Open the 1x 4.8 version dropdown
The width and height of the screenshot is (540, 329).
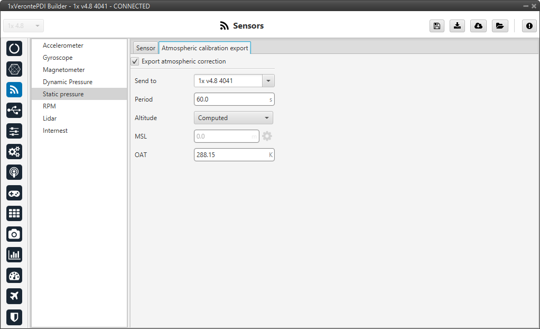pyautogui.click(x=24, y=26)
